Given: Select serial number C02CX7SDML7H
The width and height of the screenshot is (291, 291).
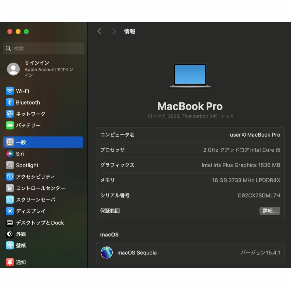Looking at the screenshot, I should [x=259, y=195].
